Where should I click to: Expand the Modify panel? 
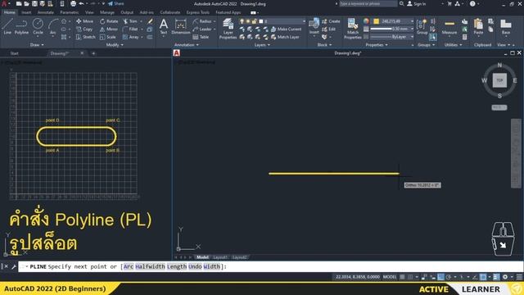tap(115, 45)
